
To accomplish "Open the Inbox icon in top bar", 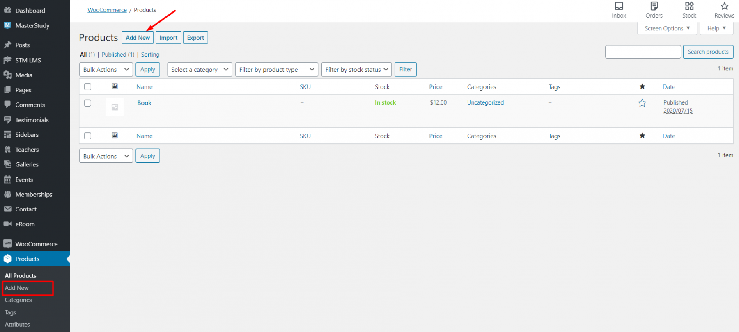I will [619, 7].
